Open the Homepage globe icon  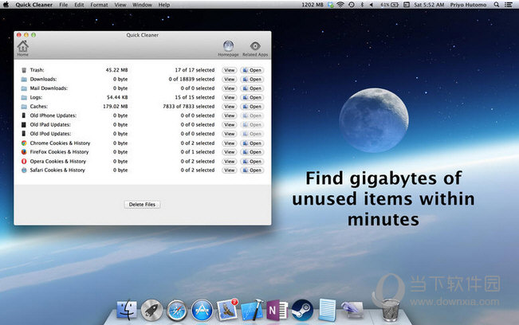228,49
